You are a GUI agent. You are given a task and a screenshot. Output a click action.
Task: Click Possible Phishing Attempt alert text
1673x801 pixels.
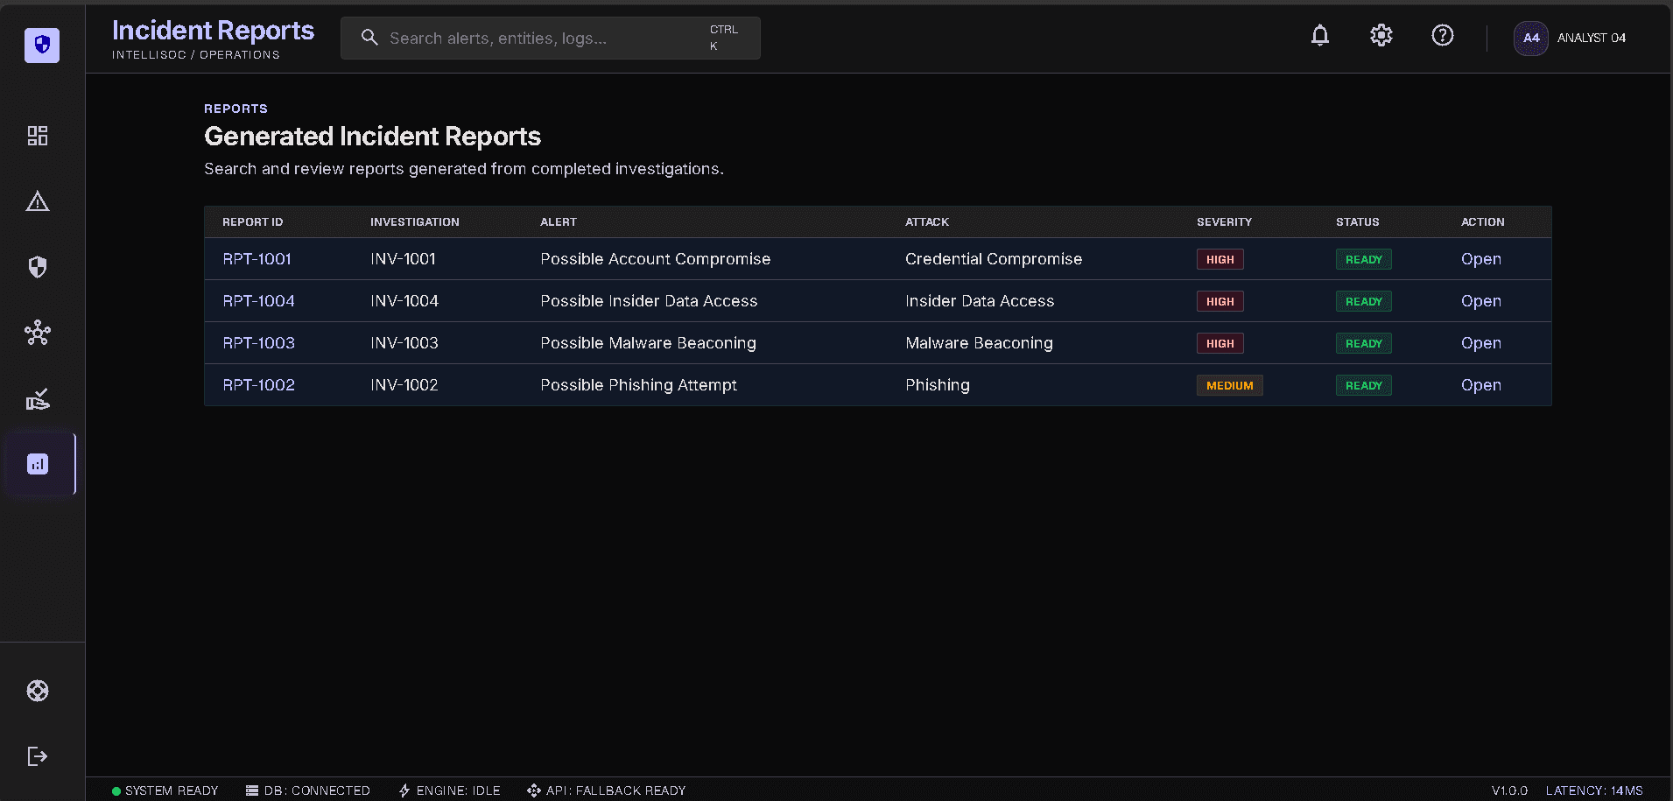(x=638, y=385)
